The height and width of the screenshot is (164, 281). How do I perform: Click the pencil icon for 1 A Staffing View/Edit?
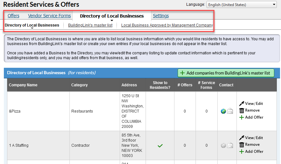(242, 138)
